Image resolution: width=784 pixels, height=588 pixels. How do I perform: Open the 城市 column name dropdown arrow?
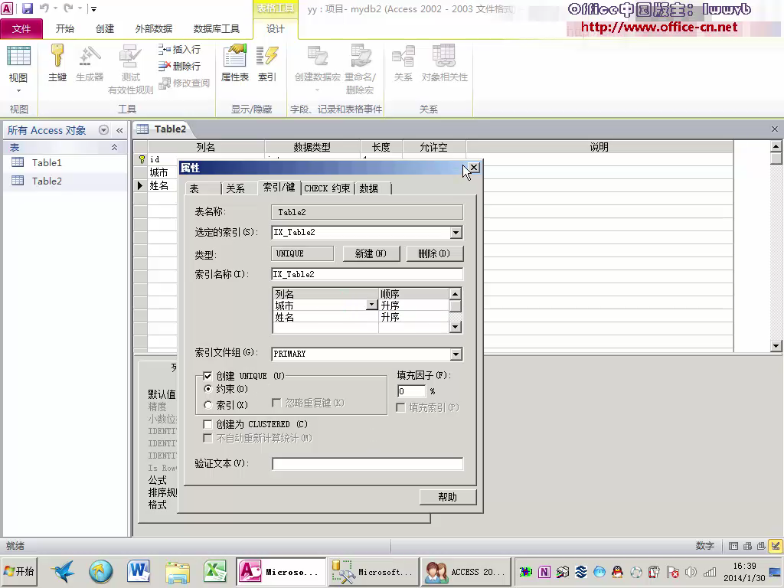[x=371, y=305]
